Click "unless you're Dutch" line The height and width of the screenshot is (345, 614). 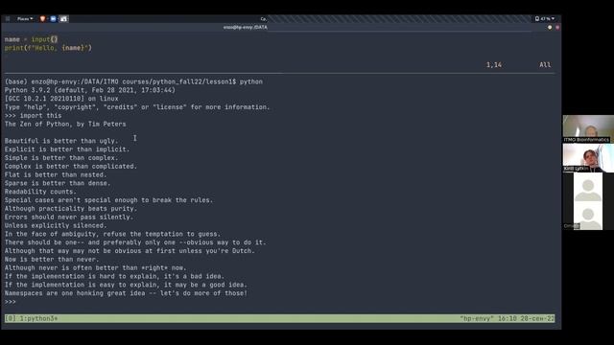click(x=130, y=251)
